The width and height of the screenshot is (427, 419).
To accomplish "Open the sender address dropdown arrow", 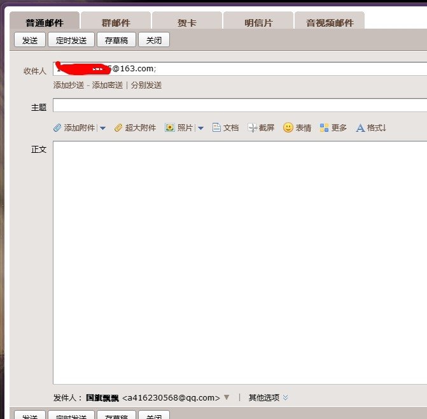I will [227, 397].
